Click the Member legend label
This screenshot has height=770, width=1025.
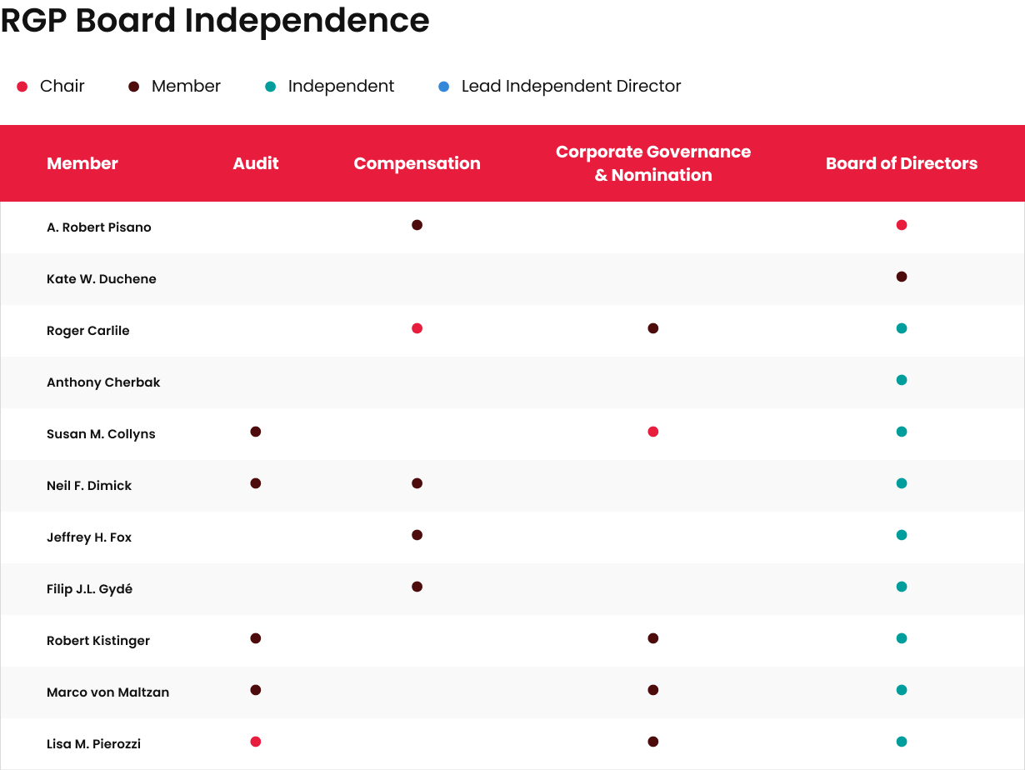click(x=186, y=87)
